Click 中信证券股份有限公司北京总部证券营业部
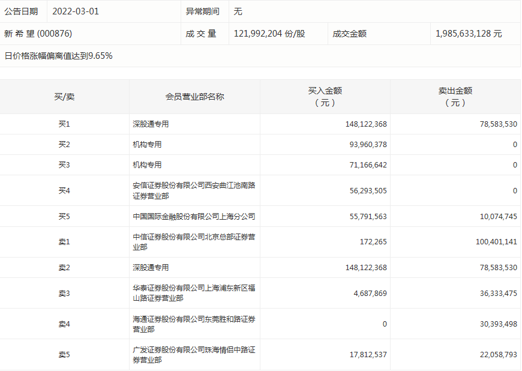Viewport: 522px width, 371px height. pos(194,242)
